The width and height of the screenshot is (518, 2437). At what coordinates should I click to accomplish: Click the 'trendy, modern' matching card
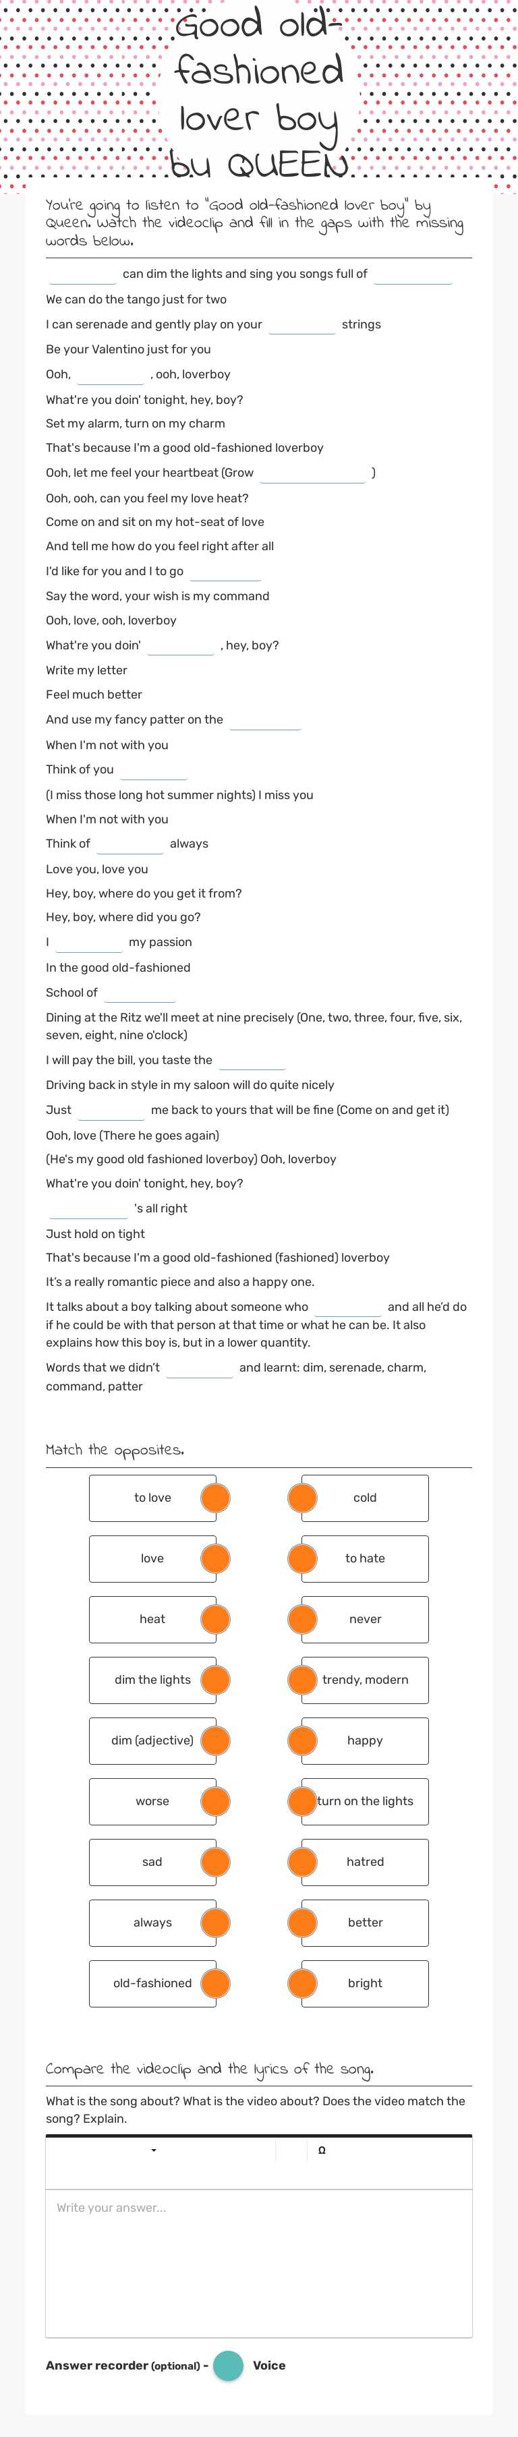pos(366,1679)
